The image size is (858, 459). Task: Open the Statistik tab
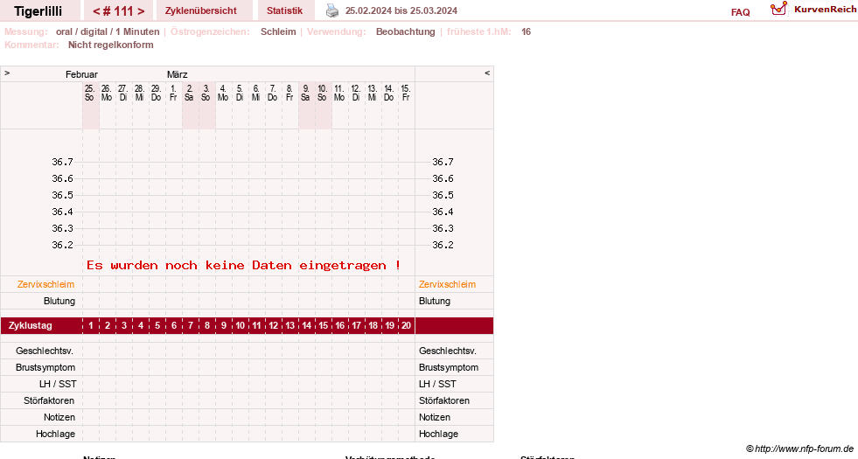(284, 10)
